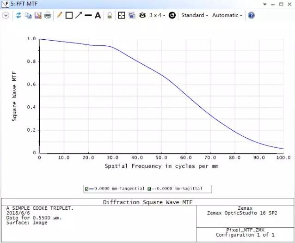Click the window options arrow in title bar
295x243 pixels.
point(265,4)
